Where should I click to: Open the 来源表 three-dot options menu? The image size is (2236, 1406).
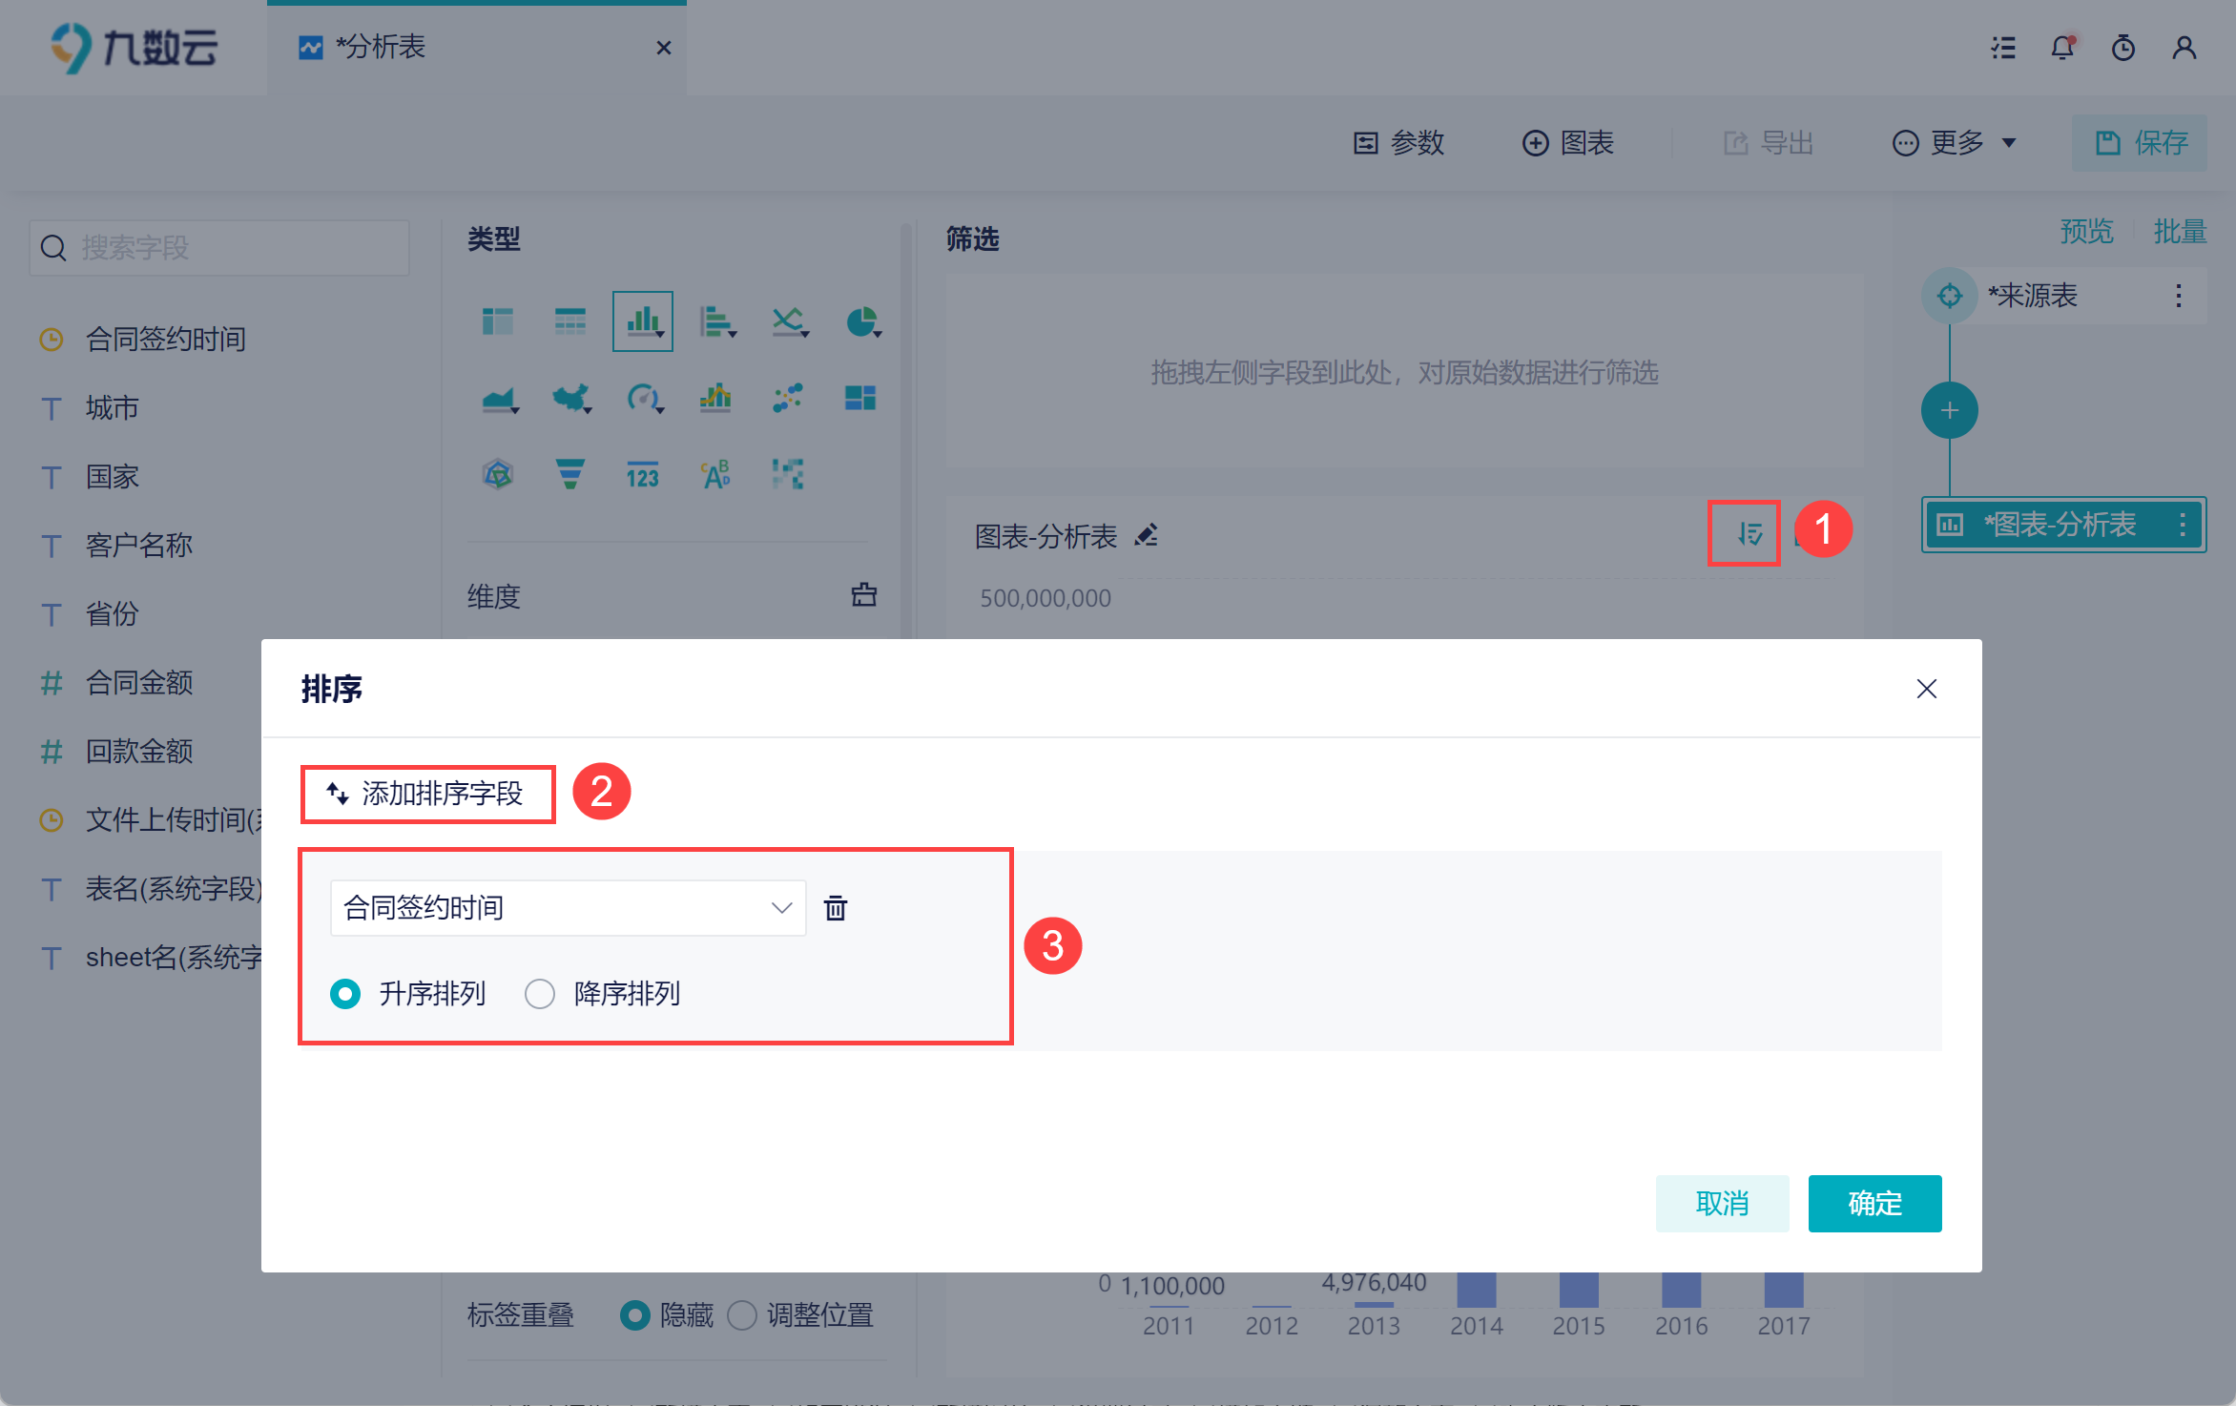click(x=2178, y=296)
